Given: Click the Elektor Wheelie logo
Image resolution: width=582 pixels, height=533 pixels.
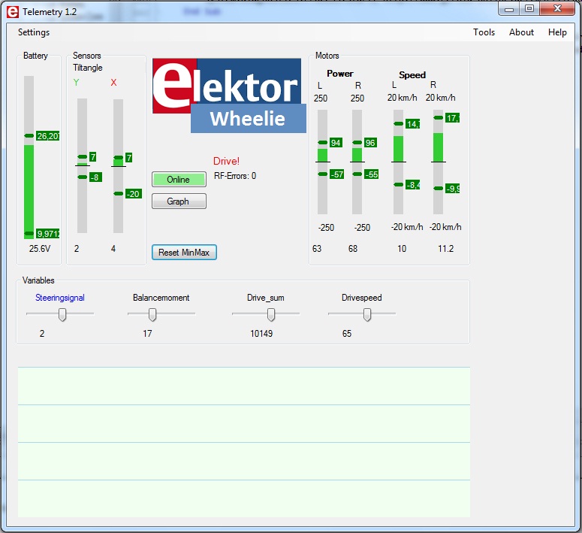Looking at the screenshot, I should tap(229, 95).
